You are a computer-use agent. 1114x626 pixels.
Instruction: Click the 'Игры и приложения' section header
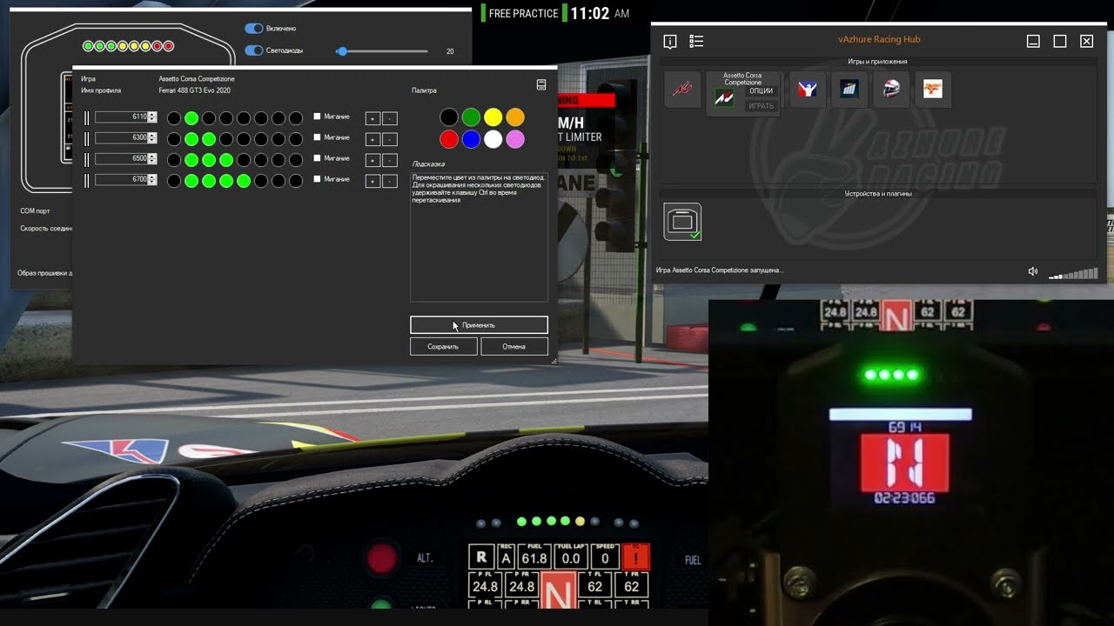(x=878, y=62)
